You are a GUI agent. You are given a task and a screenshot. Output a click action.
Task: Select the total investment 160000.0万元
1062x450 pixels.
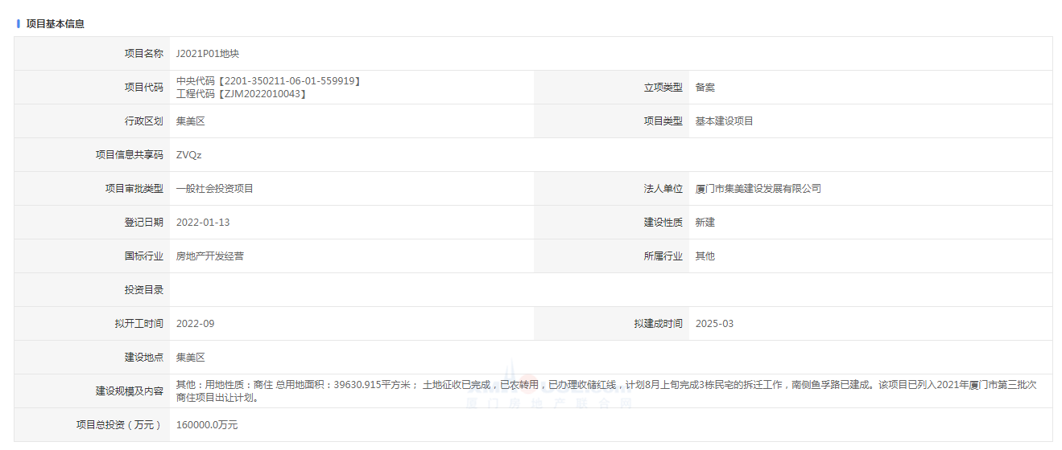207,425
